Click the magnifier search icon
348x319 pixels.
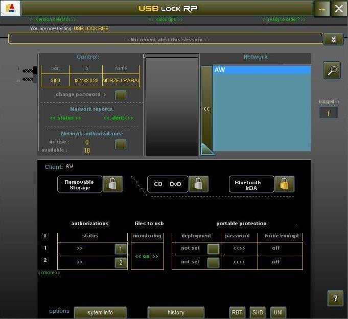pyautogui.click(x=332, y=70)
